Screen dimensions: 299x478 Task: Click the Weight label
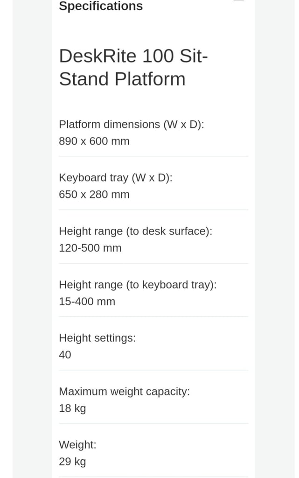77,445
